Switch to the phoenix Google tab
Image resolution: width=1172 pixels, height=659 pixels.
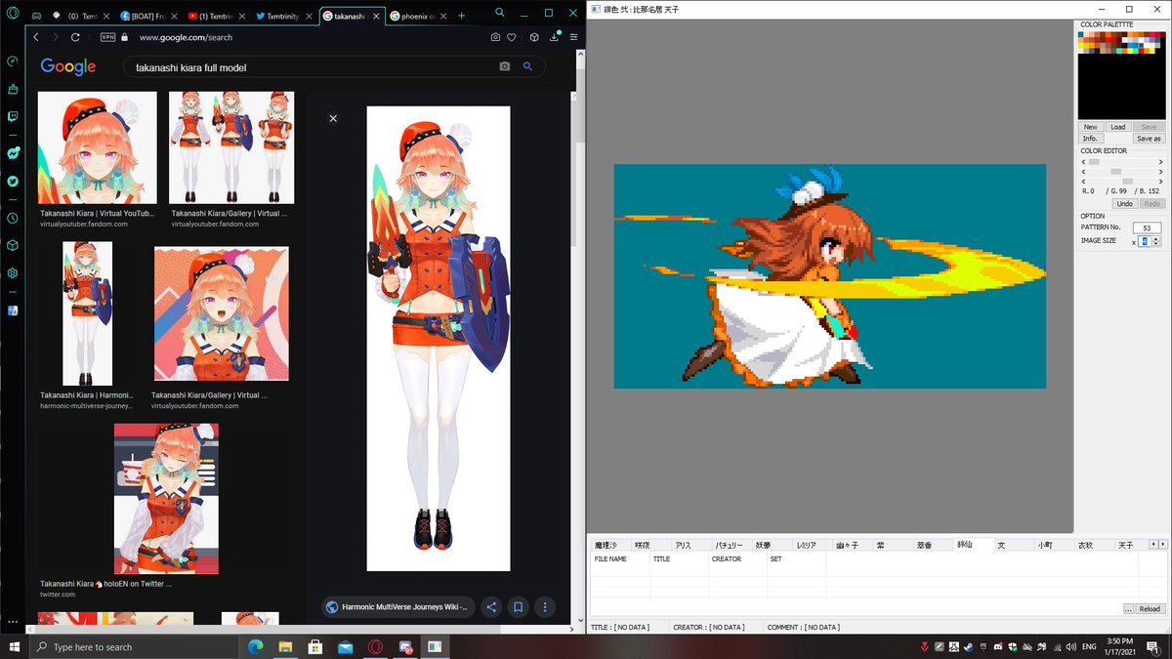(419, 17)
